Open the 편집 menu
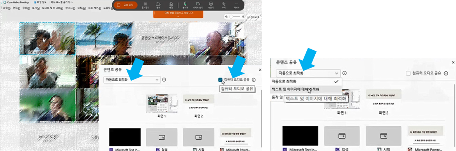This screenshot has width=456, height=151. point(16,8)
